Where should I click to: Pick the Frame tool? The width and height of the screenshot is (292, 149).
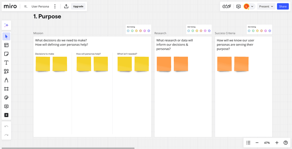click(x=6, y=89)
